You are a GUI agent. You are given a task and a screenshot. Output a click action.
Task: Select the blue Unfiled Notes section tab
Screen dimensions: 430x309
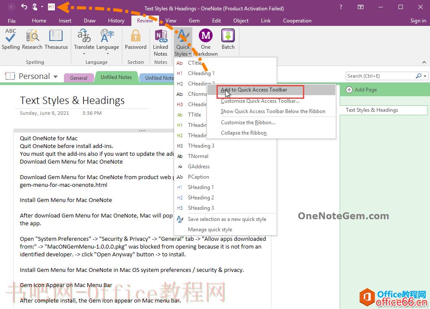(158, 78)
